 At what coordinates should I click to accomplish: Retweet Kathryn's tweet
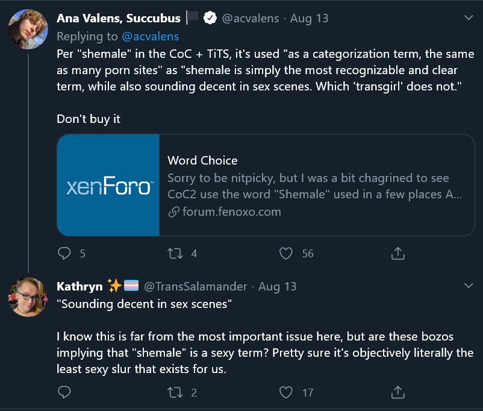(175, 392)
